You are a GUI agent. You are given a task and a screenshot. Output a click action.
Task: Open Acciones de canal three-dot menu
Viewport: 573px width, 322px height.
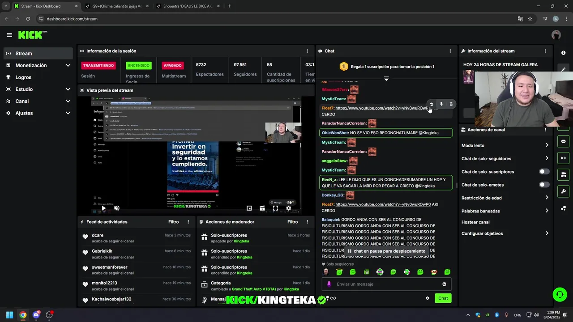[545, 130]
